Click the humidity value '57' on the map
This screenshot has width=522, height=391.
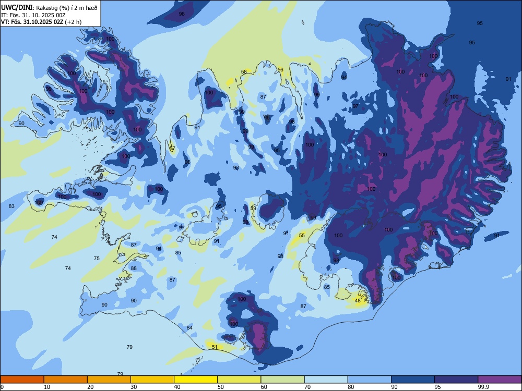click(x=172, y=148)
